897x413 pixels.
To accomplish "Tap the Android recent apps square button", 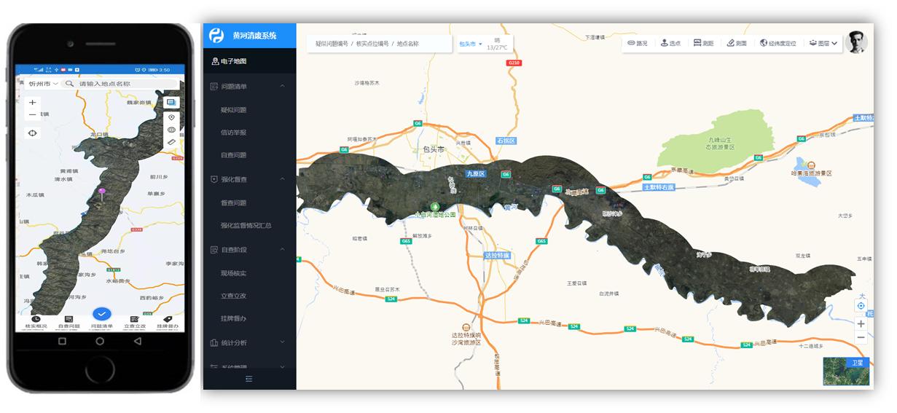I will tap(62, 341).
